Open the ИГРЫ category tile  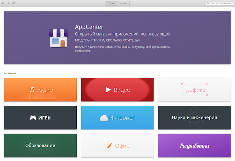(40, 118)
